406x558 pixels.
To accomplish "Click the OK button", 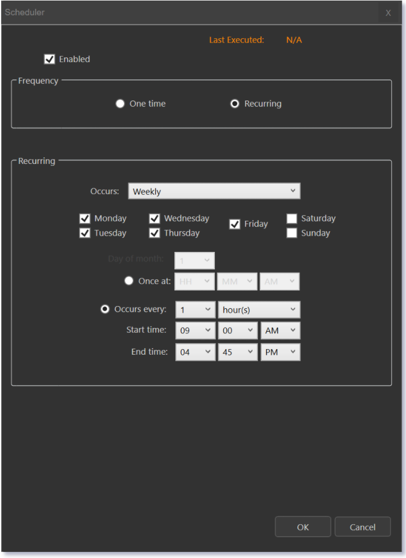I will click(303, 527).
